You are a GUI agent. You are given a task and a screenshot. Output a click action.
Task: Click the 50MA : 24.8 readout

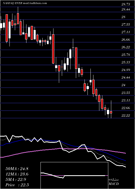[17, 169]
